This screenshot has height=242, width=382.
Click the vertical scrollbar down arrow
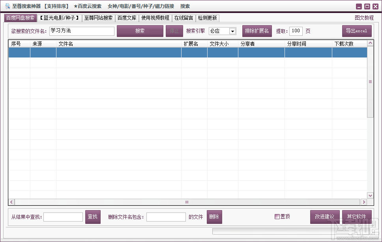(370, 195)
